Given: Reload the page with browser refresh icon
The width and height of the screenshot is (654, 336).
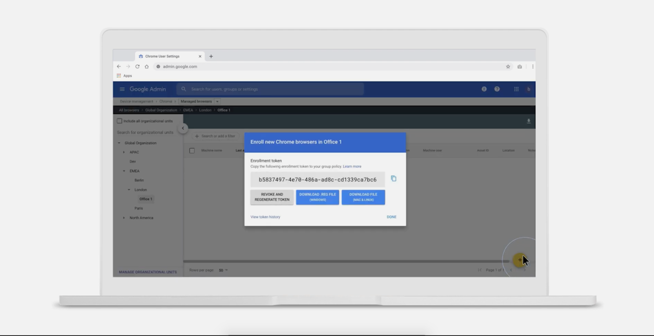Looking at the screenshot, I should click(137, 67).
